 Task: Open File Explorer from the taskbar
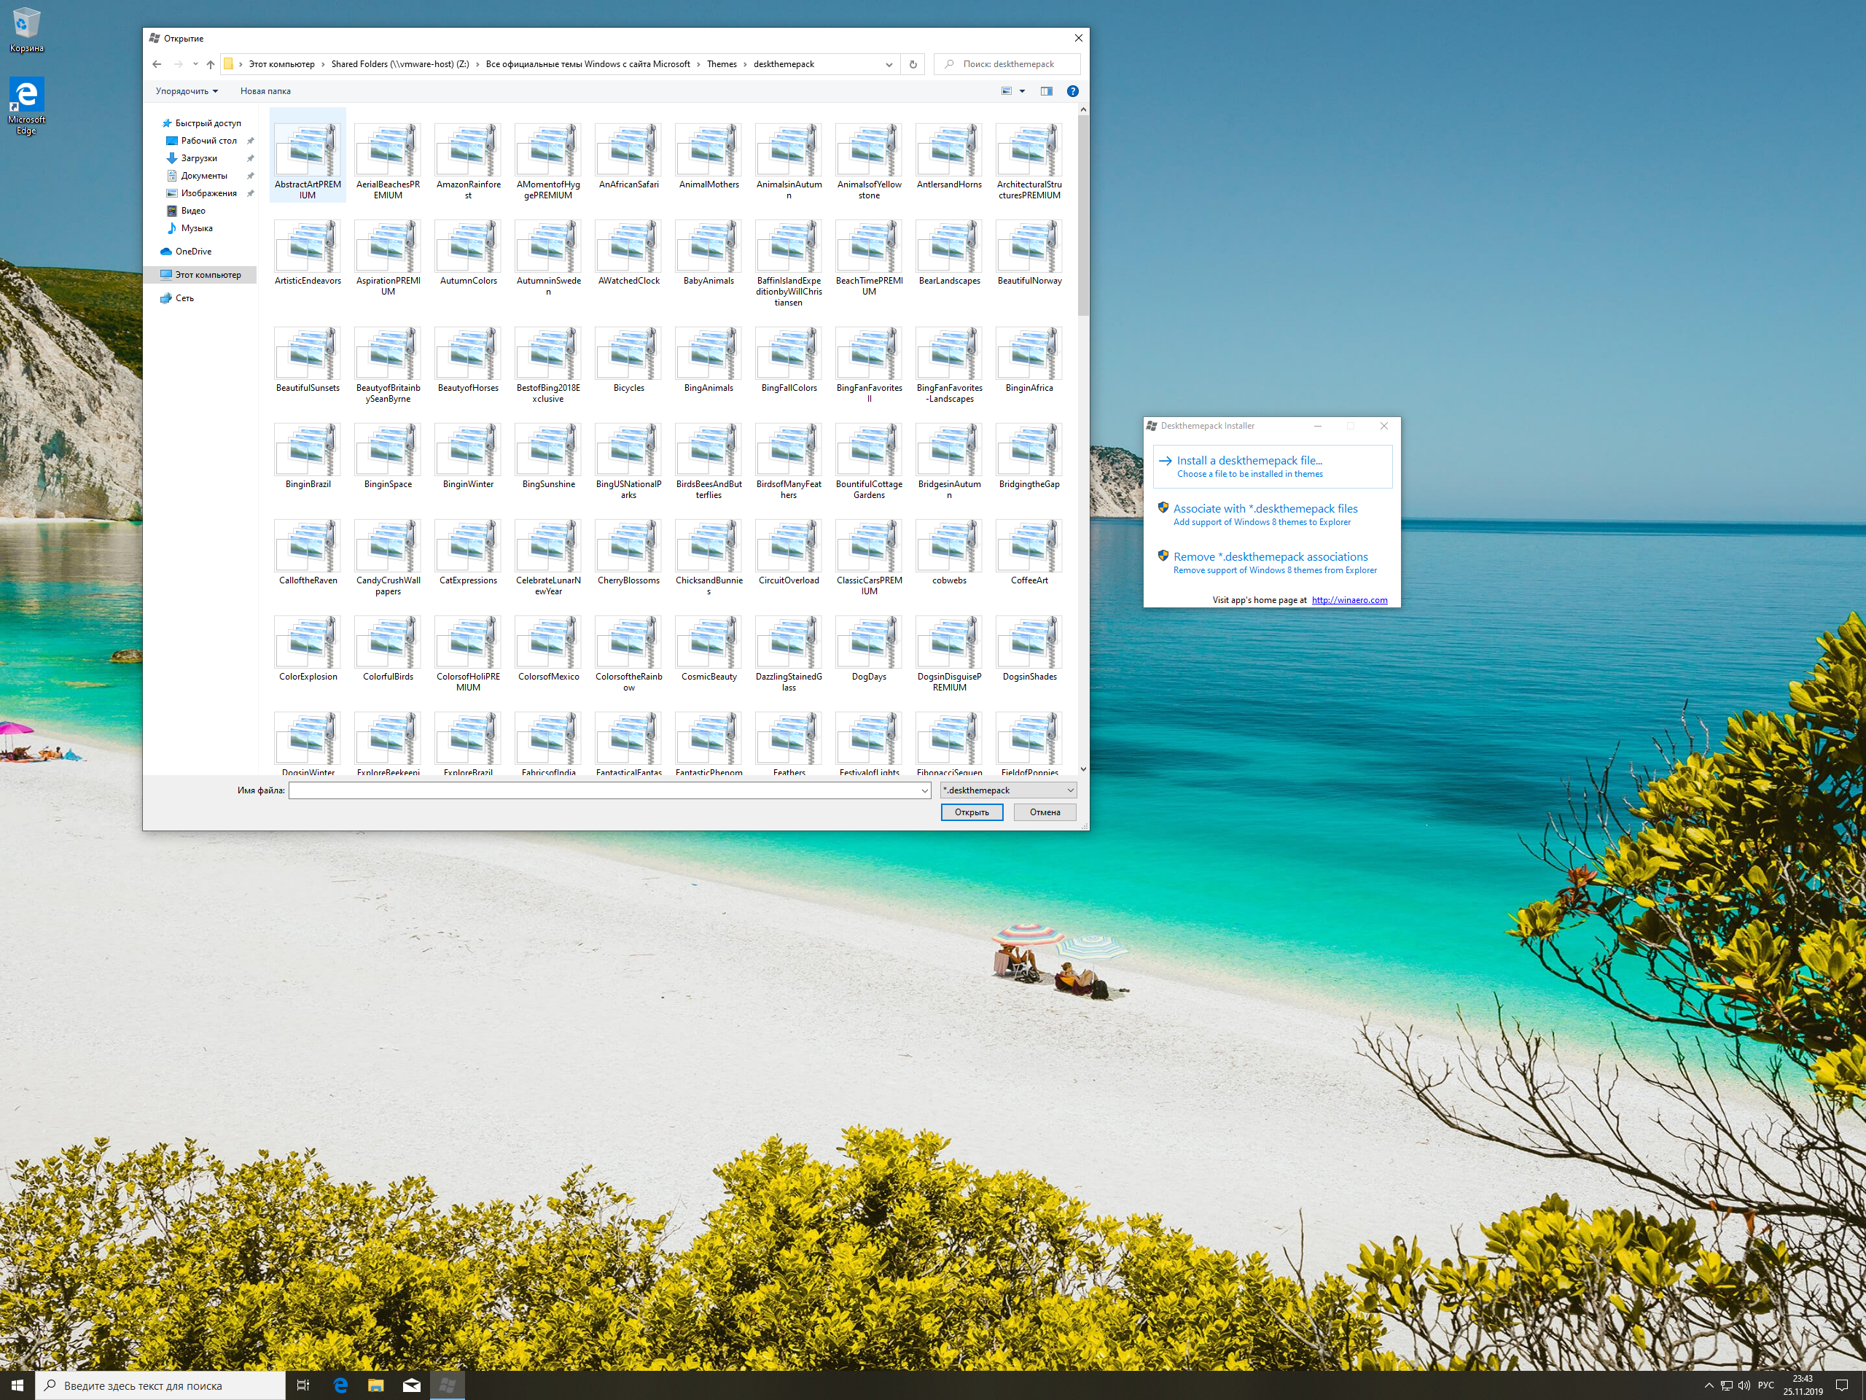[x=375, y=1385]
